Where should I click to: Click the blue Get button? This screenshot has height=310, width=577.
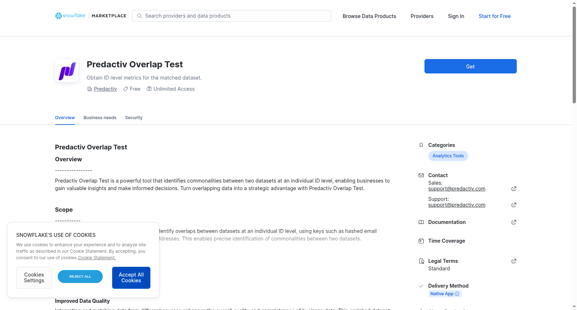point(470,66)
